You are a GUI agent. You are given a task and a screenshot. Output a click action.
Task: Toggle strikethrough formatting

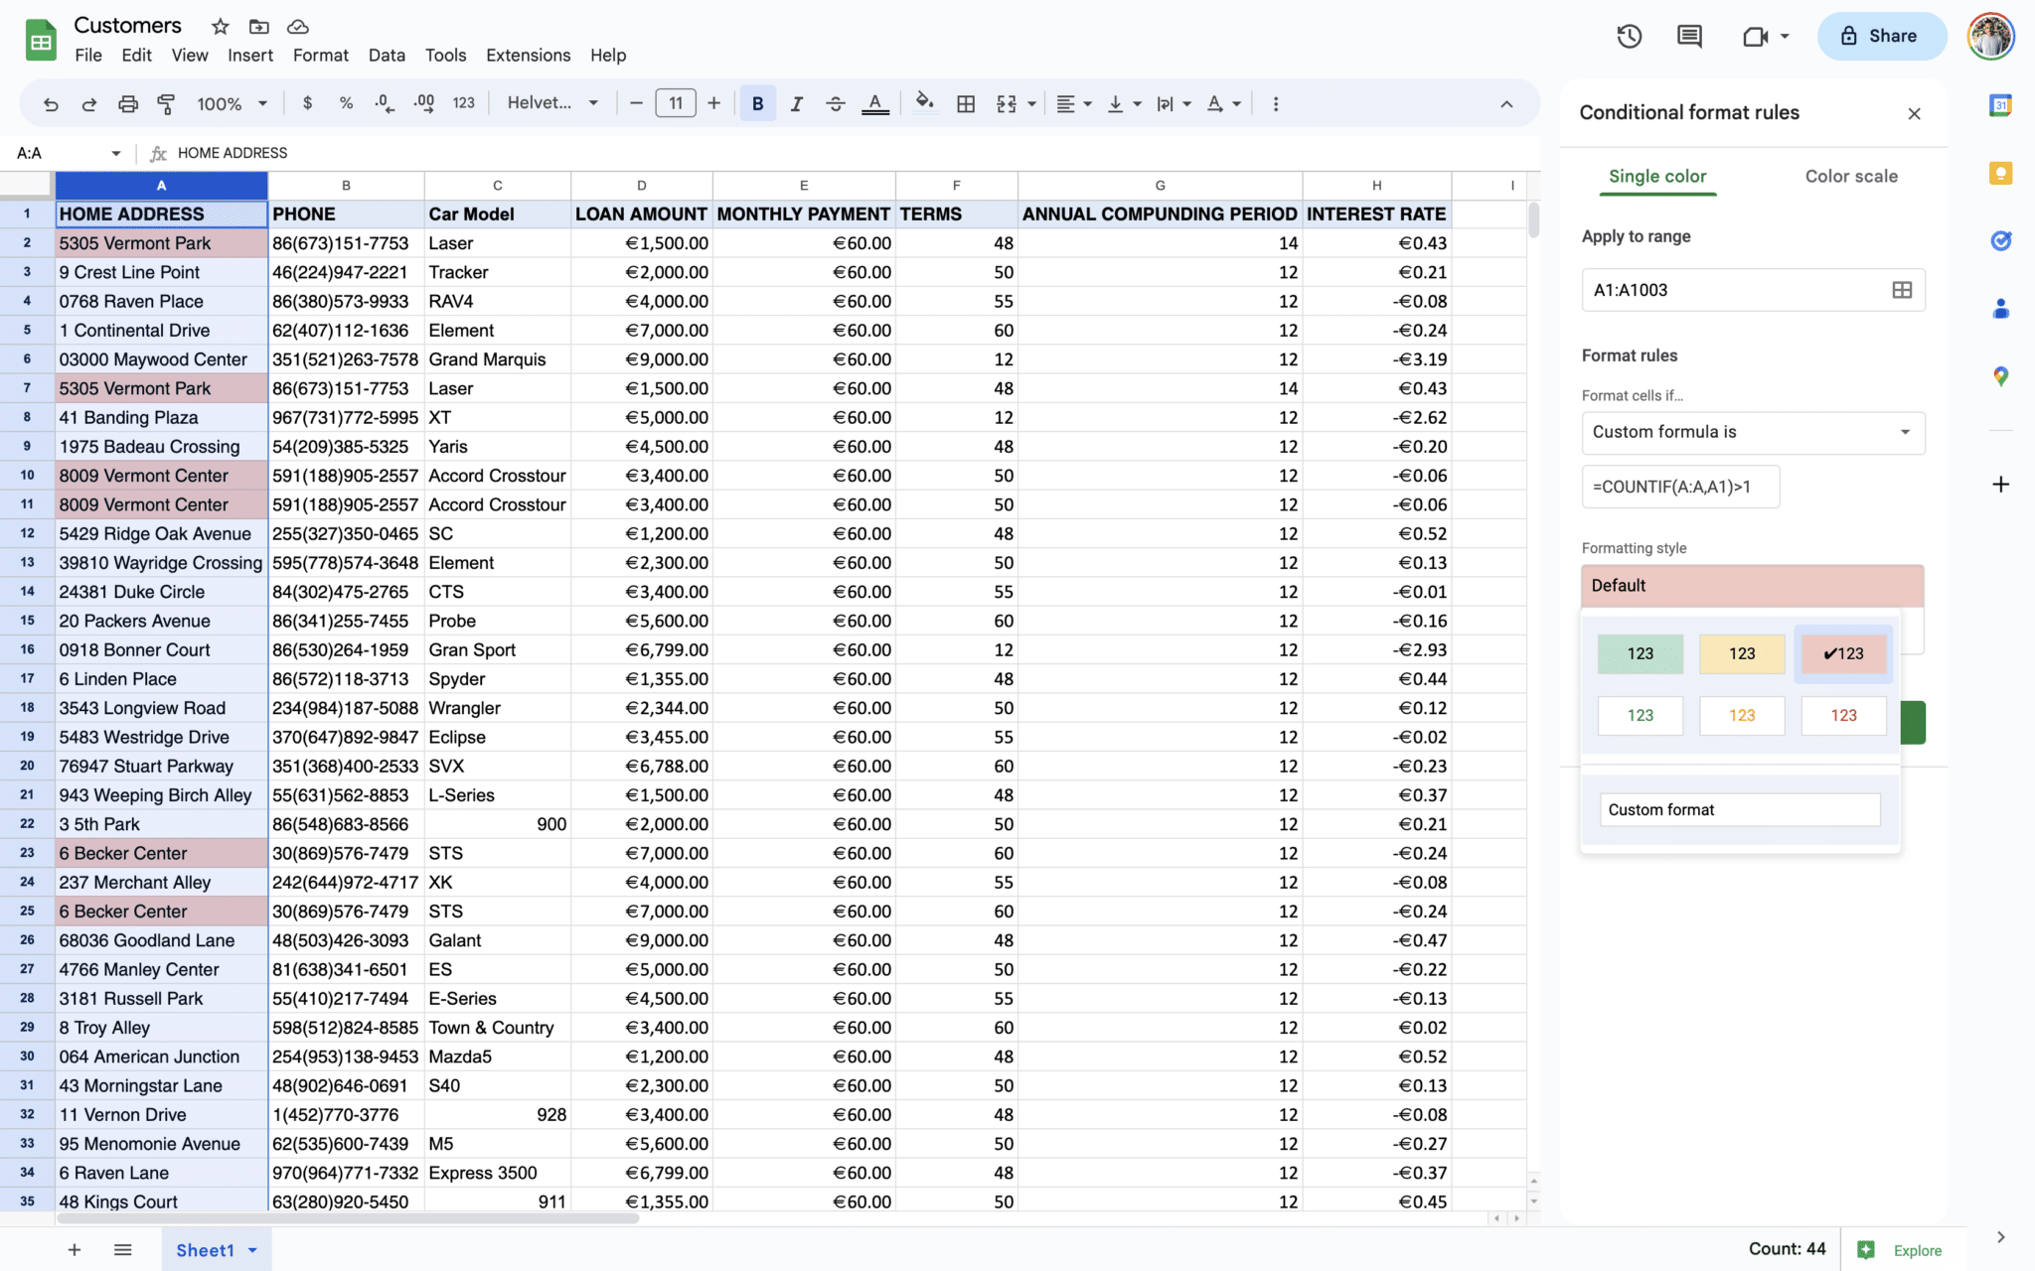tap(835, 103)
